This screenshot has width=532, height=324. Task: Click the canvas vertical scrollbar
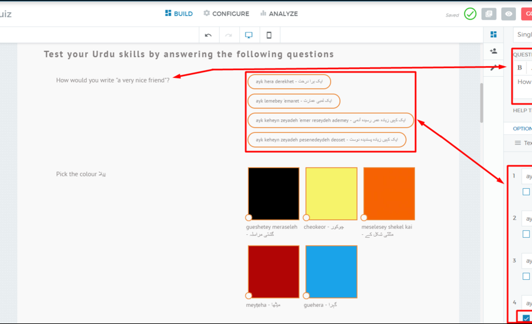coord(481,103)
